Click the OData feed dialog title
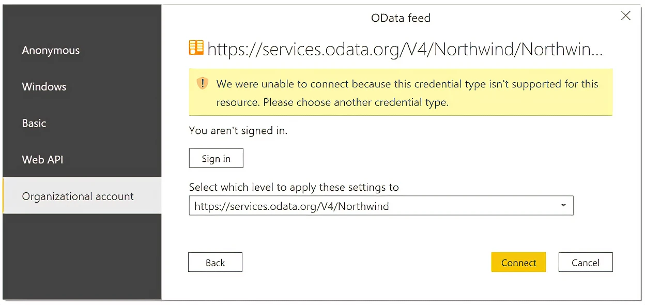 (401, 18)
